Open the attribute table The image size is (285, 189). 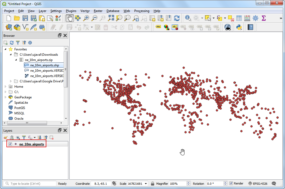(239, 18)
